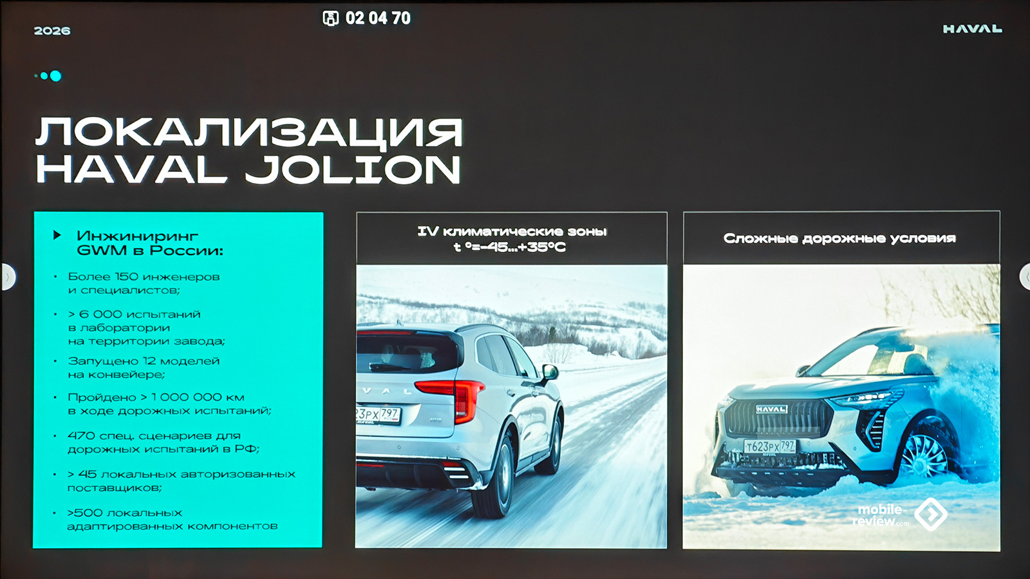Screen dimensions: 1030x579
Task: Click the Более 150 инженеров bullet item
Action: 143,283
